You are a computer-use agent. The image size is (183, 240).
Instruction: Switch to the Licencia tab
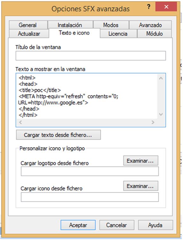pos(118,33)
